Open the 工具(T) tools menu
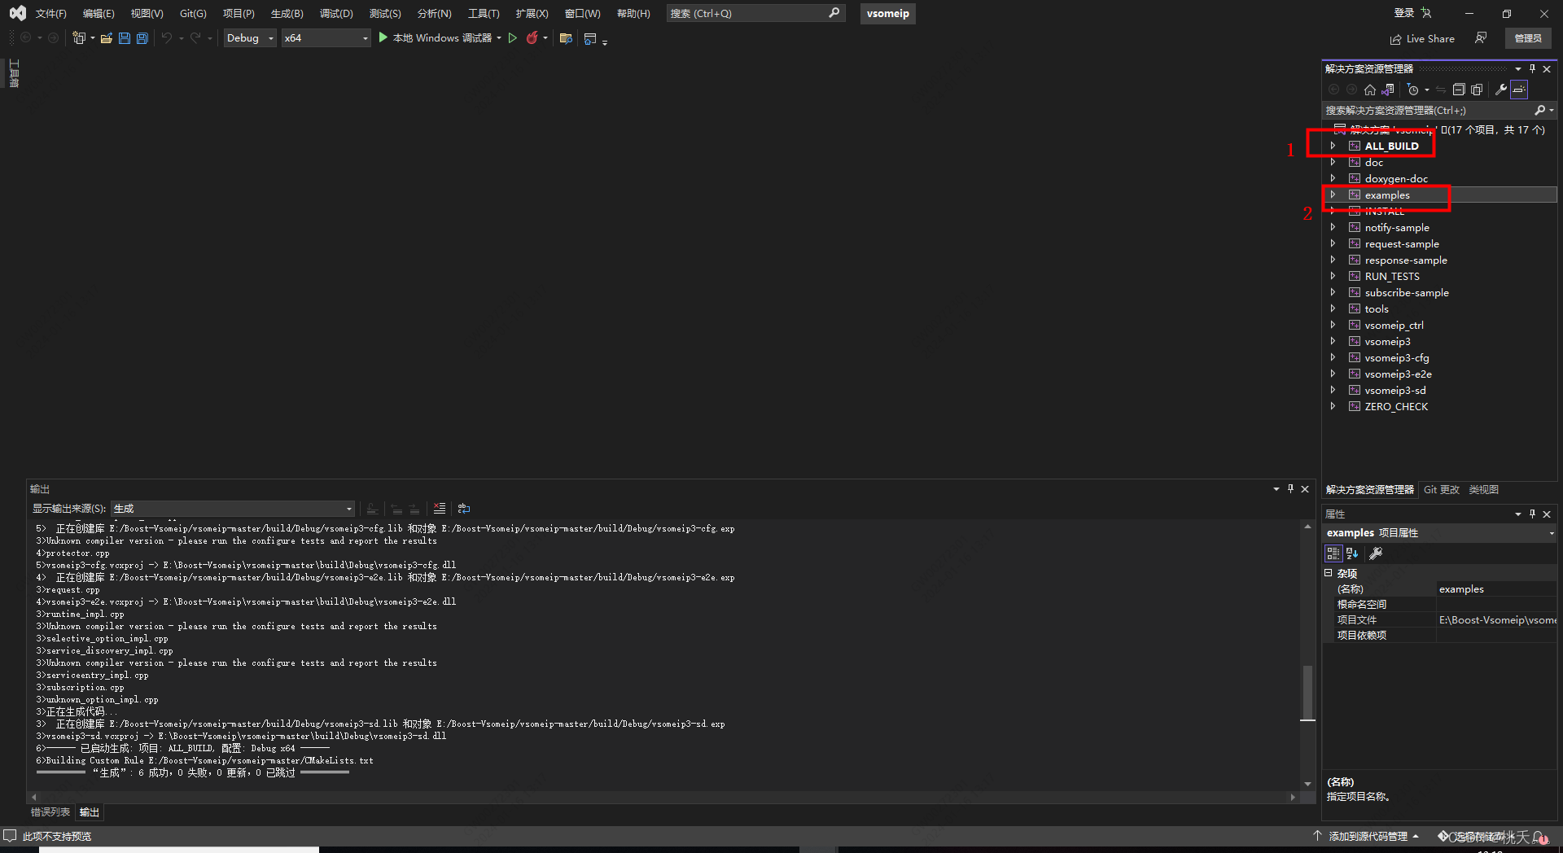The image size is (1563, 853). [484, 13]
